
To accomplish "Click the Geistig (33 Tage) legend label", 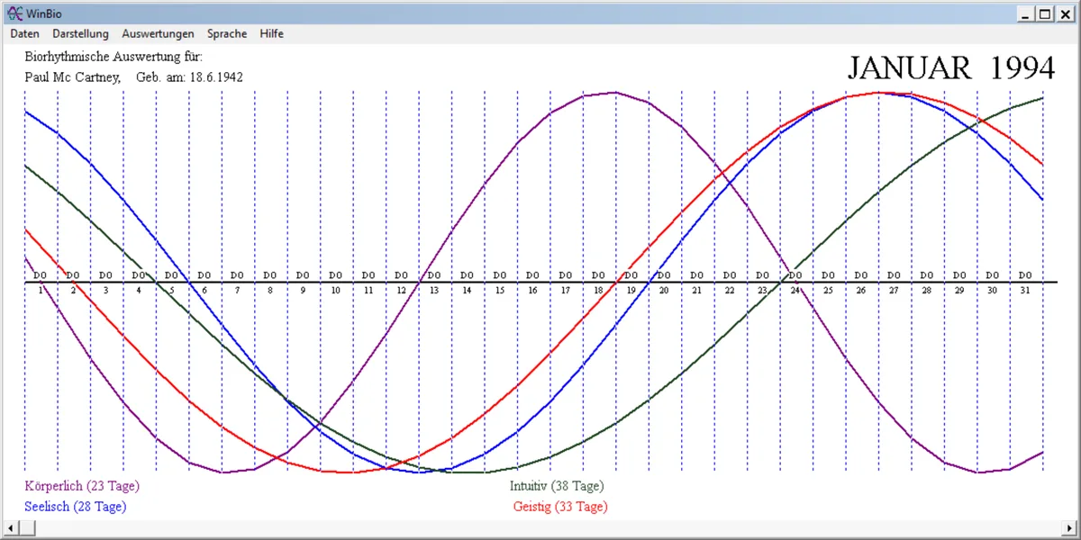I will coord(560,507).
